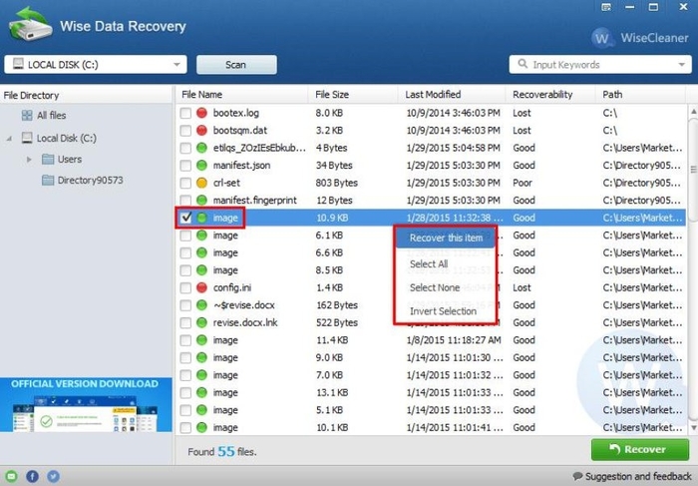Open the LOCAL DISK (C:) drive dropdown
Image resolution: width=698 pixels, height=486 pixels.
(x=96, y=65)
